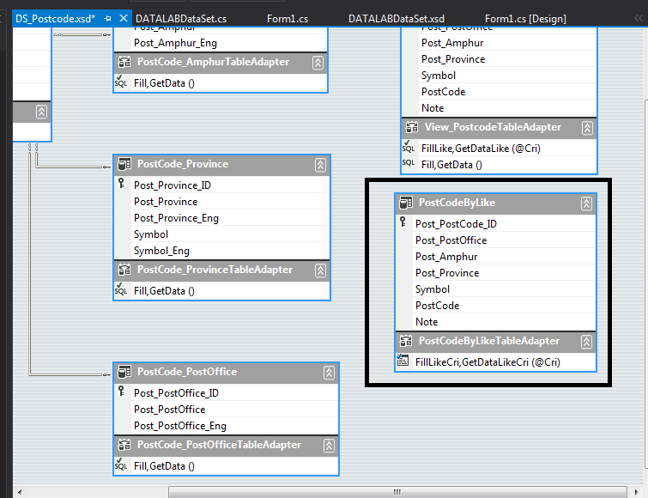Click the horizontal scrollbar right arrow
The image size is (648, 498).
click(636, 492)
